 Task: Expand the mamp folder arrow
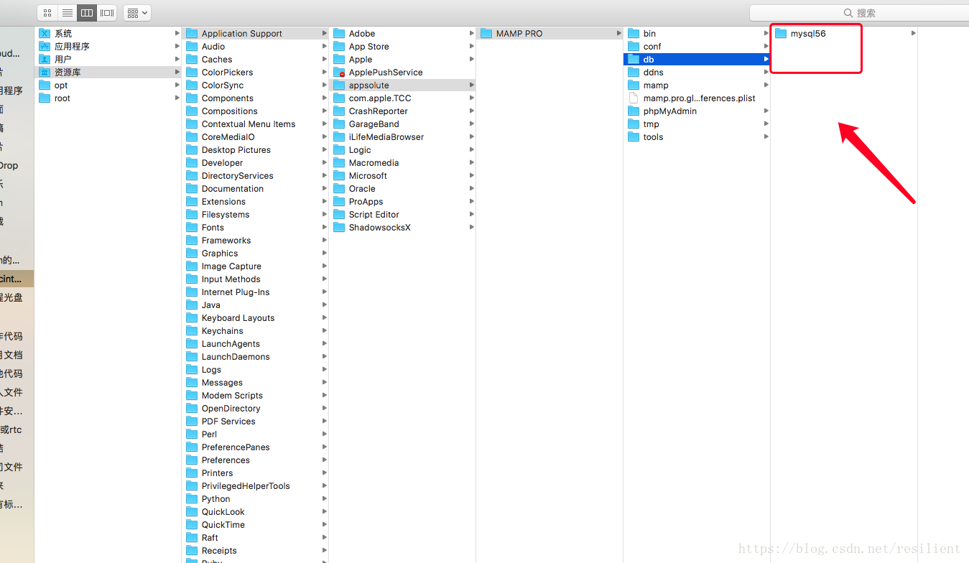766,85
